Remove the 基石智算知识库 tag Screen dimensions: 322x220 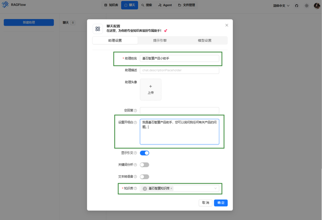click(x=171, y=188)
